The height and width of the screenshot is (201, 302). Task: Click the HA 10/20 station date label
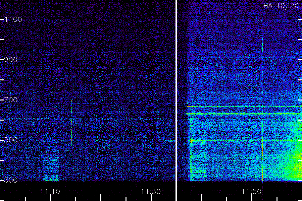(281, 6)
